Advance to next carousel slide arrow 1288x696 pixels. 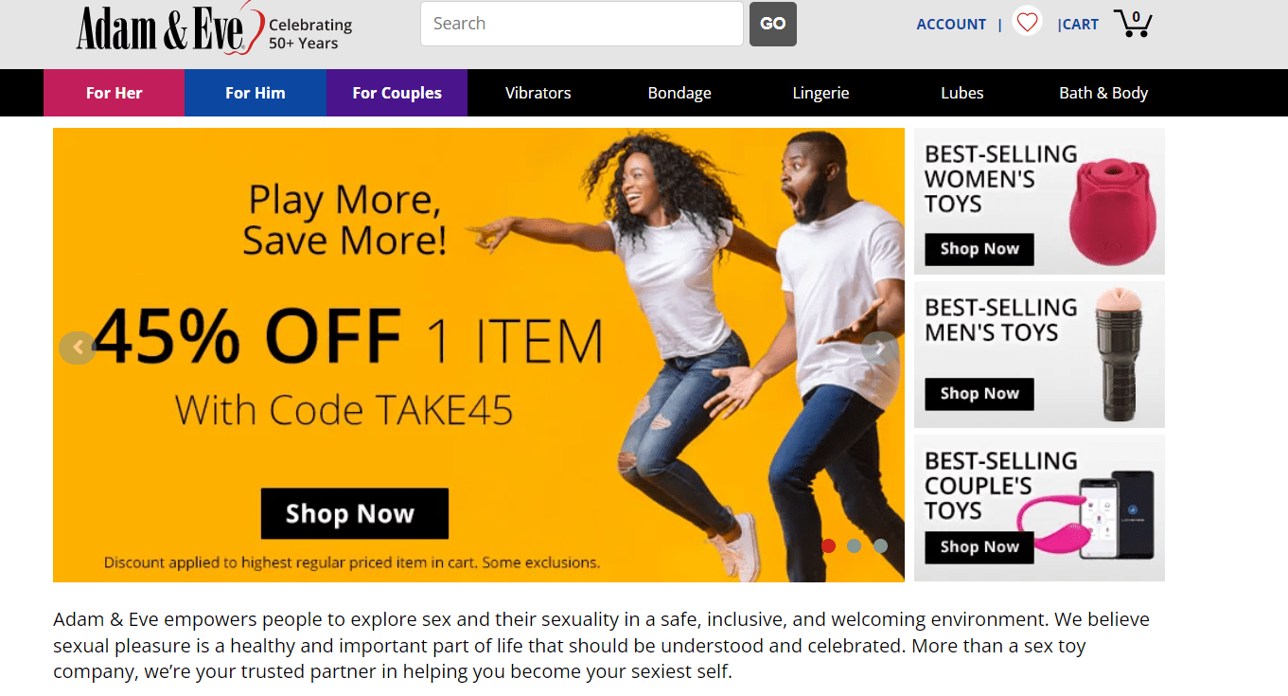(x=880, y=348)
